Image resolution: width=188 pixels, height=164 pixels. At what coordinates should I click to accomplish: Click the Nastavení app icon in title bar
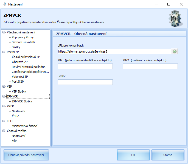pyautogui.click(x=5, y=4)
